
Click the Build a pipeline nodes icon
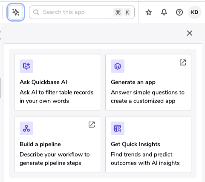26,128
